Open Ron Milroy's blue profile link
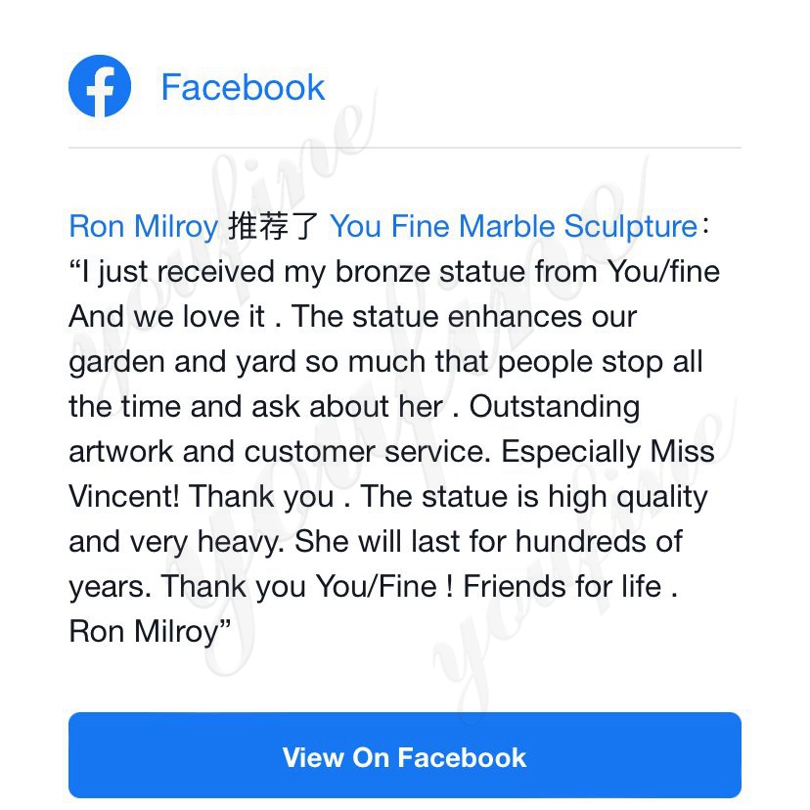 pos(144,227)
